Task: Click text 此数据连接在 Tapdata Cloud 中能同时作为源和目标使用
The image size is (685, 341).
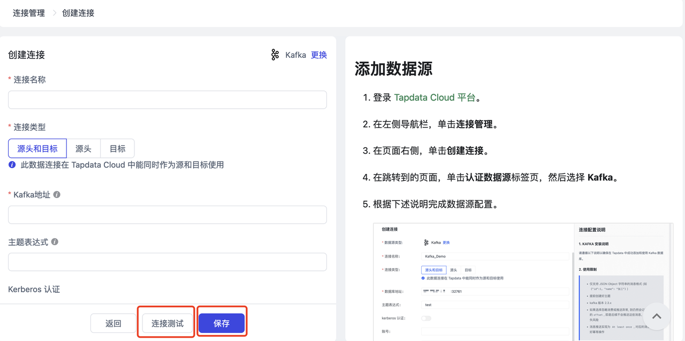Action: (x=122, y=165)
